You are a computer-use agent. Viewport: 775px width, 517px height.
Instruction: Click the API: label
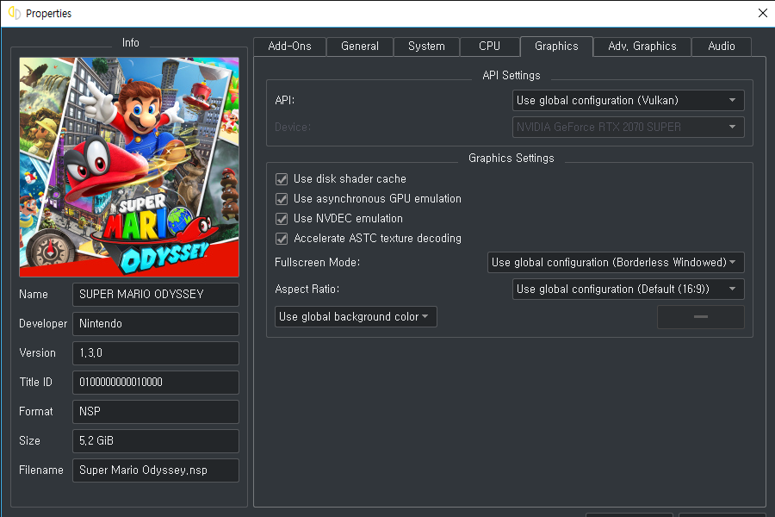pyautogui.click(x=285, y=101)
